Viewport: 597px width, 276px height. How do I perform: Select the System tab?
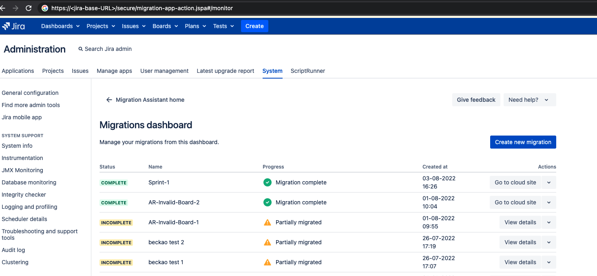(272, 71)
